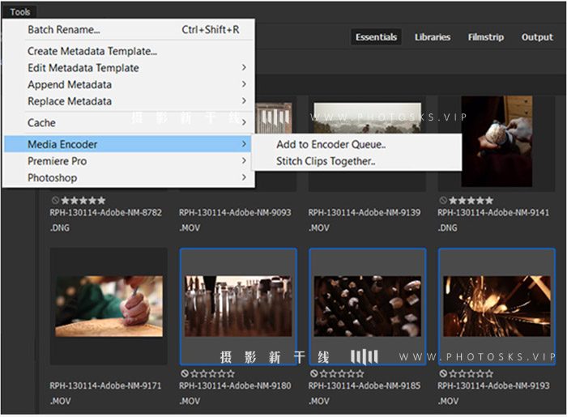The height and width of the screenshot is (417, 567).
Task: Expand the Replace Metadata submenu
Action: 129,101
